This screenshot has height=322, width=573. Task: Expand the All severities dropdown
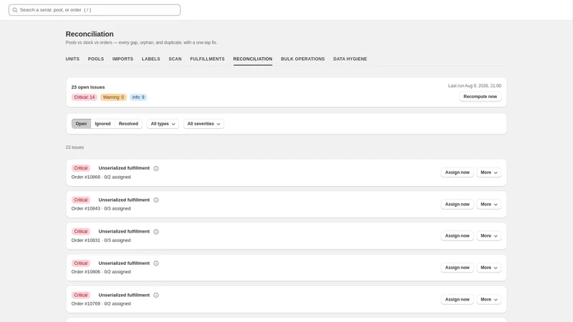click(203, 124)
